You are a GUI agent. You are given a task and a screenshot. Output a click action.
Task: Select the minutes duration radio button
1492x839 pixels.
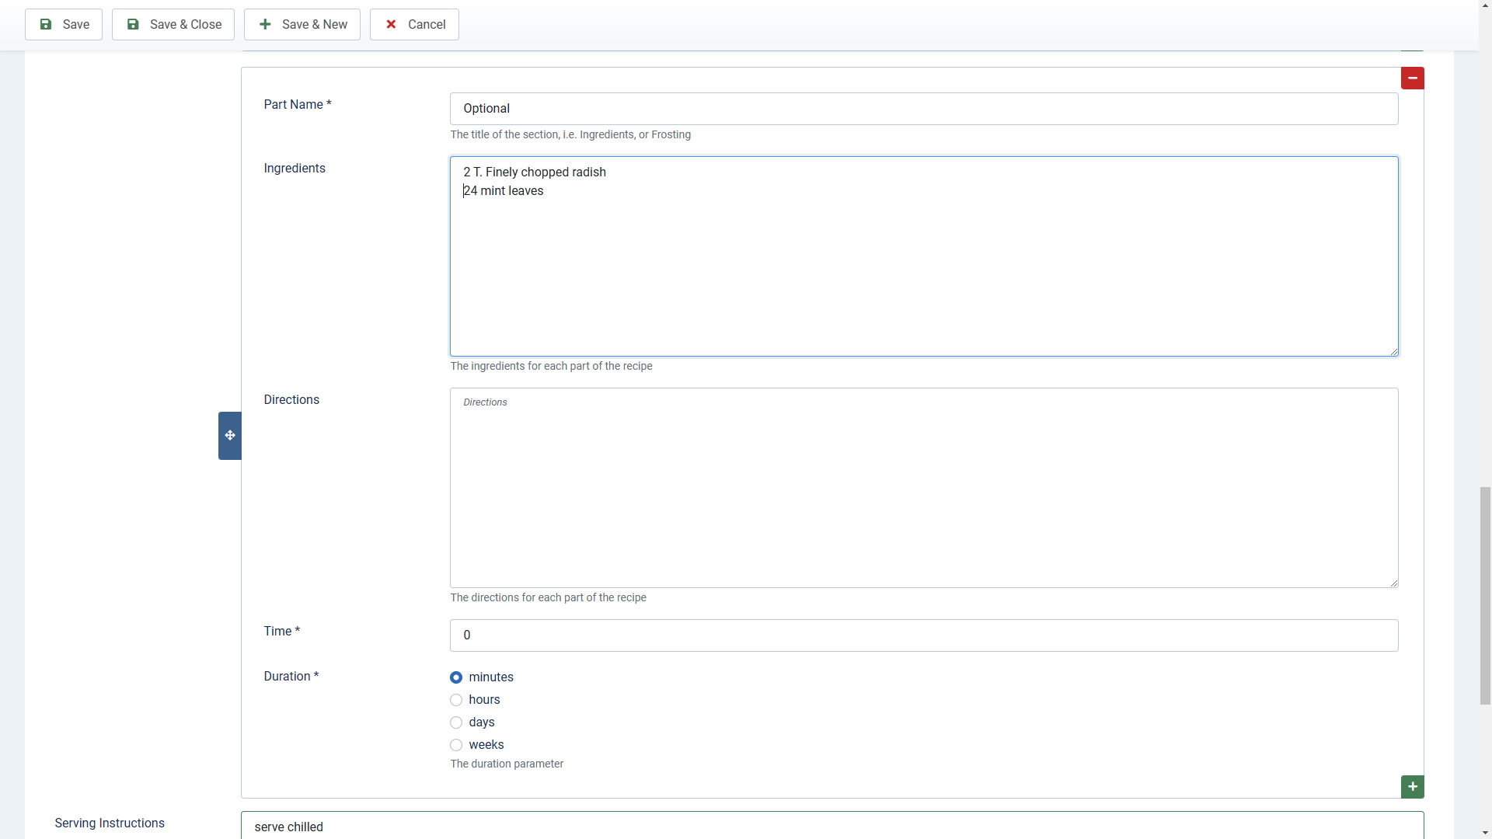click(456, 677)
